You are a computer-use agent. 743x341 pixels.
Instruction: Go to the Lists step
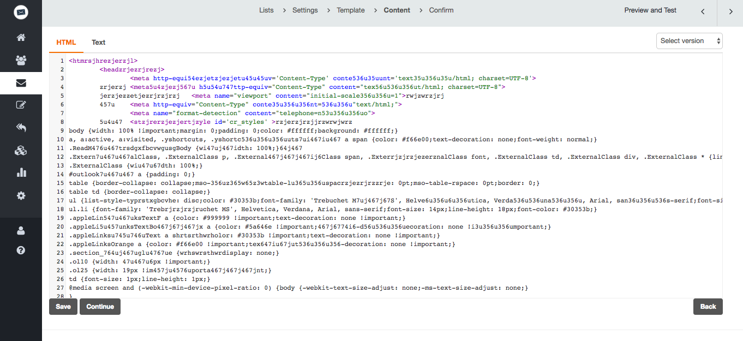tap(266, 10)
